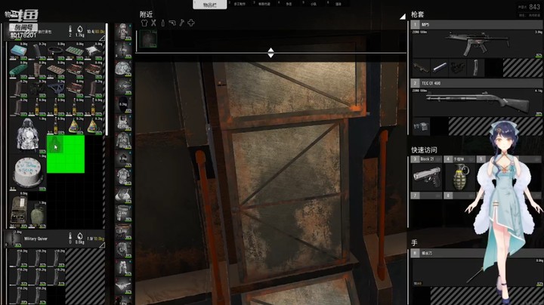Filter nearby items by bottle icon
This screenshot has height=305, width=544.
point(162,23)
